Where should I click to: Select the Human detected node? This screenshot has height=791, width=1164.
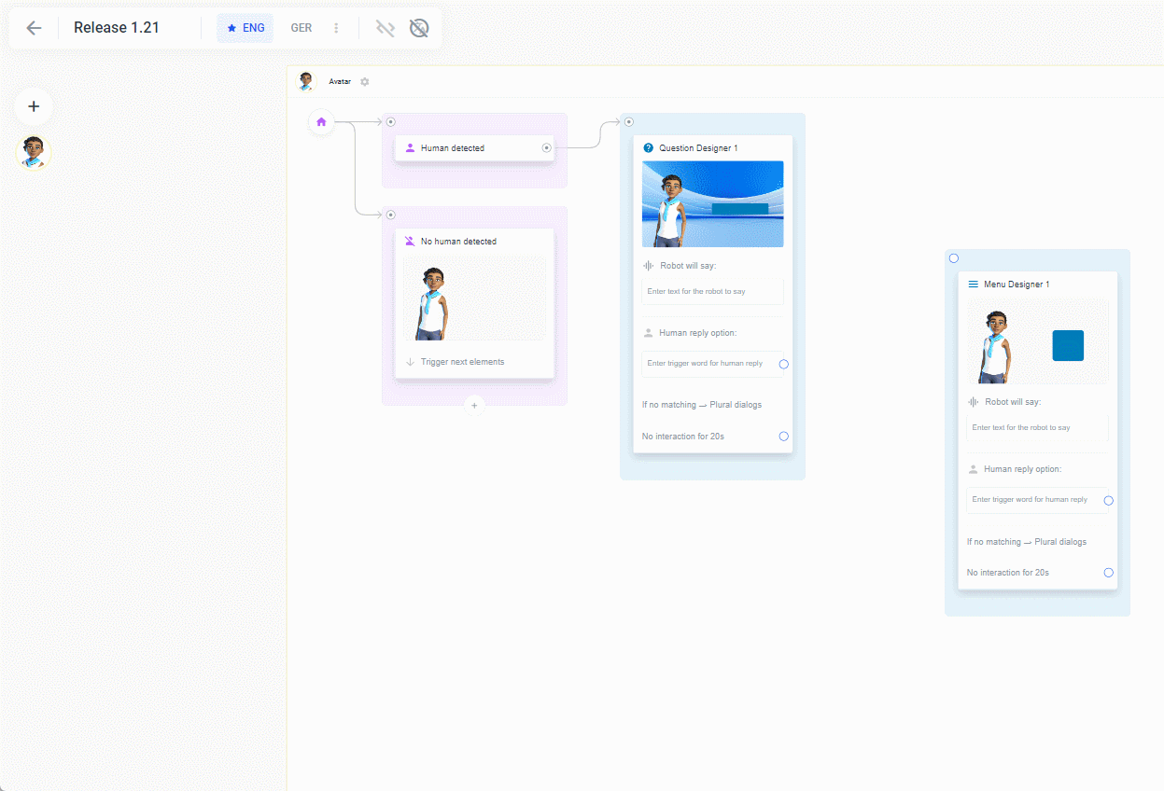point(474,148)
